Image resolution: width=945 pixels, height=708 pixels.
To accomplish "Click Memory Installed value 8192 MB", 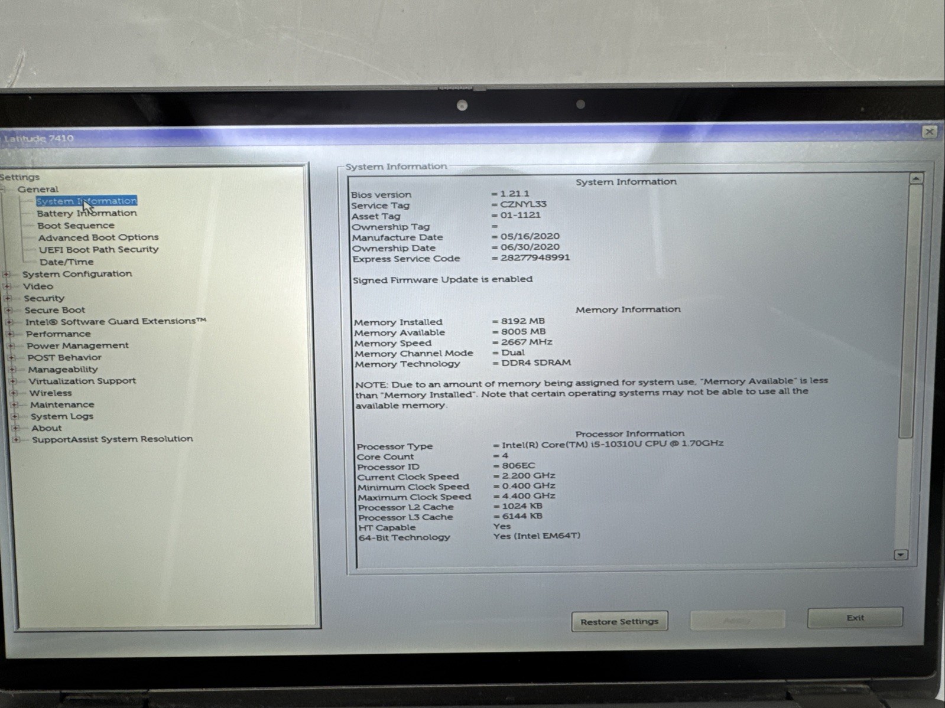I will pyautogui.click(x=523, y=321).
